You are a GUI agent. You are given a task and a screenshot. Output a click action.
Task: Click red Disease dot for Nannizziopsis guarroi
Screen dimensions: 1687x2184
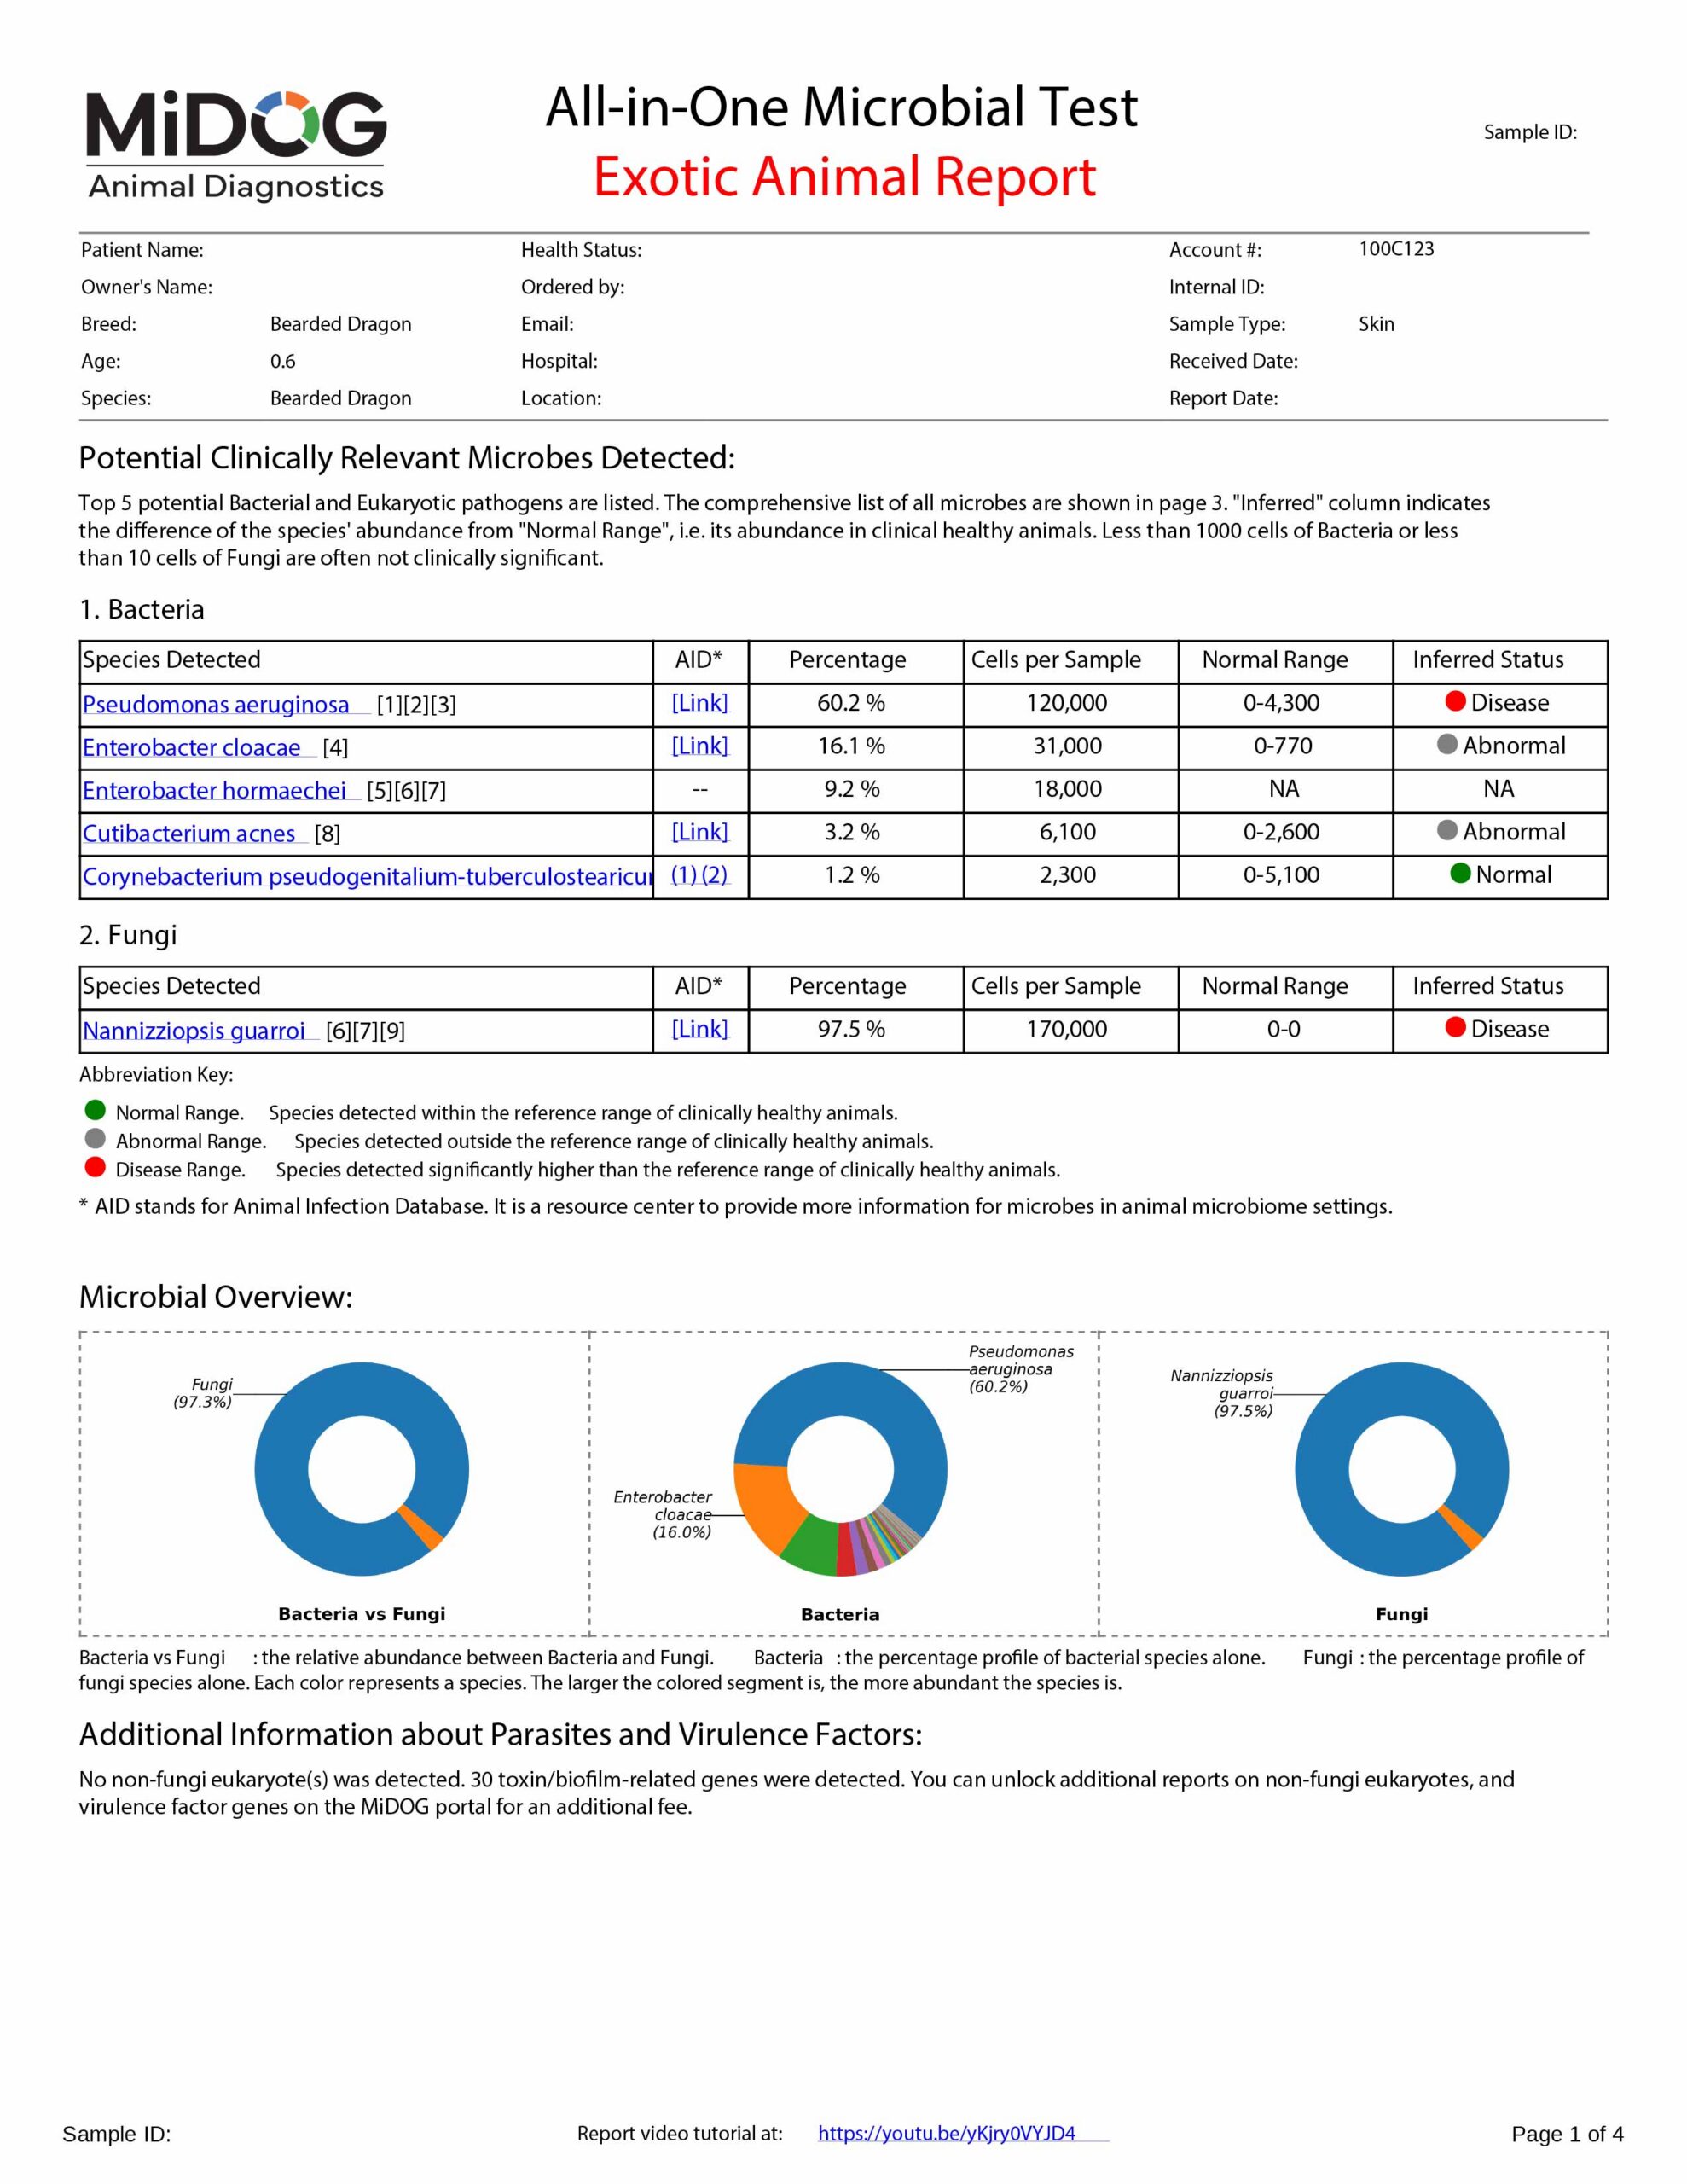1456,1027
